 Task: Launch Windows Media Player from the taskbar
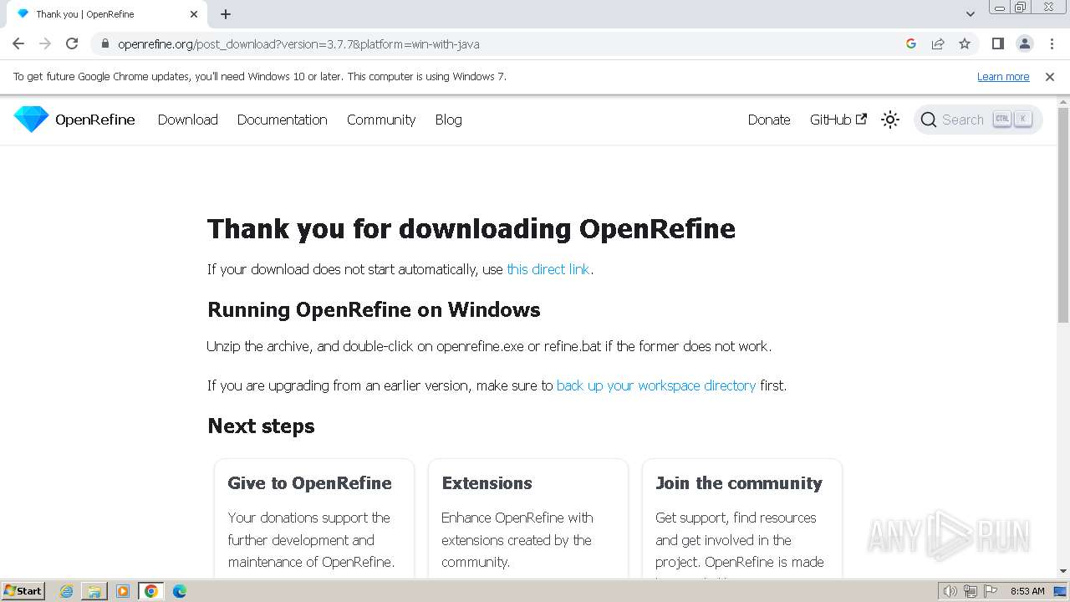coord(123,591)
